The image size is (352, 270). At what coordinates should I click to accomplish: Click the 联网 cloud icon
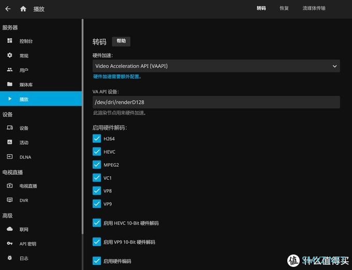(x=10, y=229)
